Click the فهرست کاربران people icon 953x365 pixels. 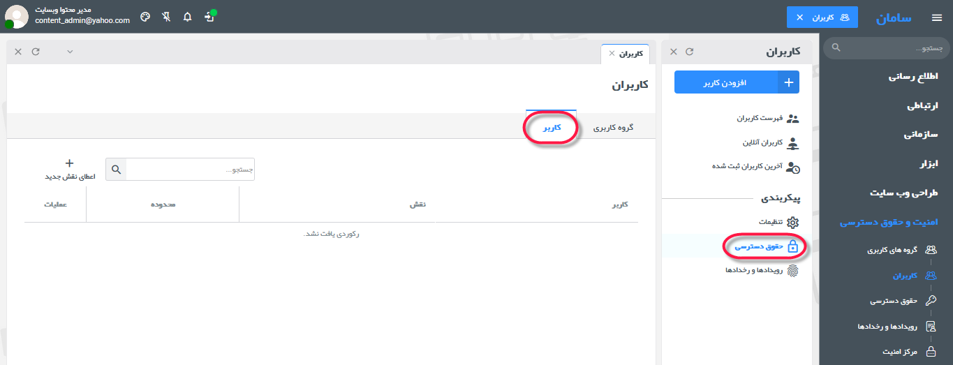click(x=792, y=119)
